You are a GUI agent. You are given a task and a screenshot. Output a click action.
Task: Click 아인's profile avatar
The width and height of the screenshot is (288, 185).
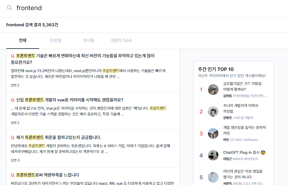pos(213,133)
